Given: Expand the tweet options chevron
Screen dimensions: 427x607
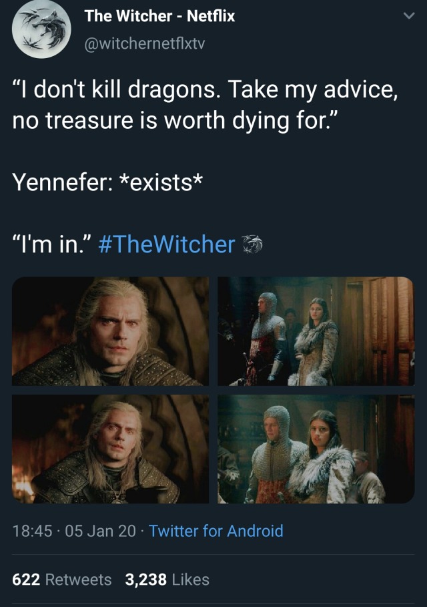Looking at the screenshot, I should coord(409,16).
